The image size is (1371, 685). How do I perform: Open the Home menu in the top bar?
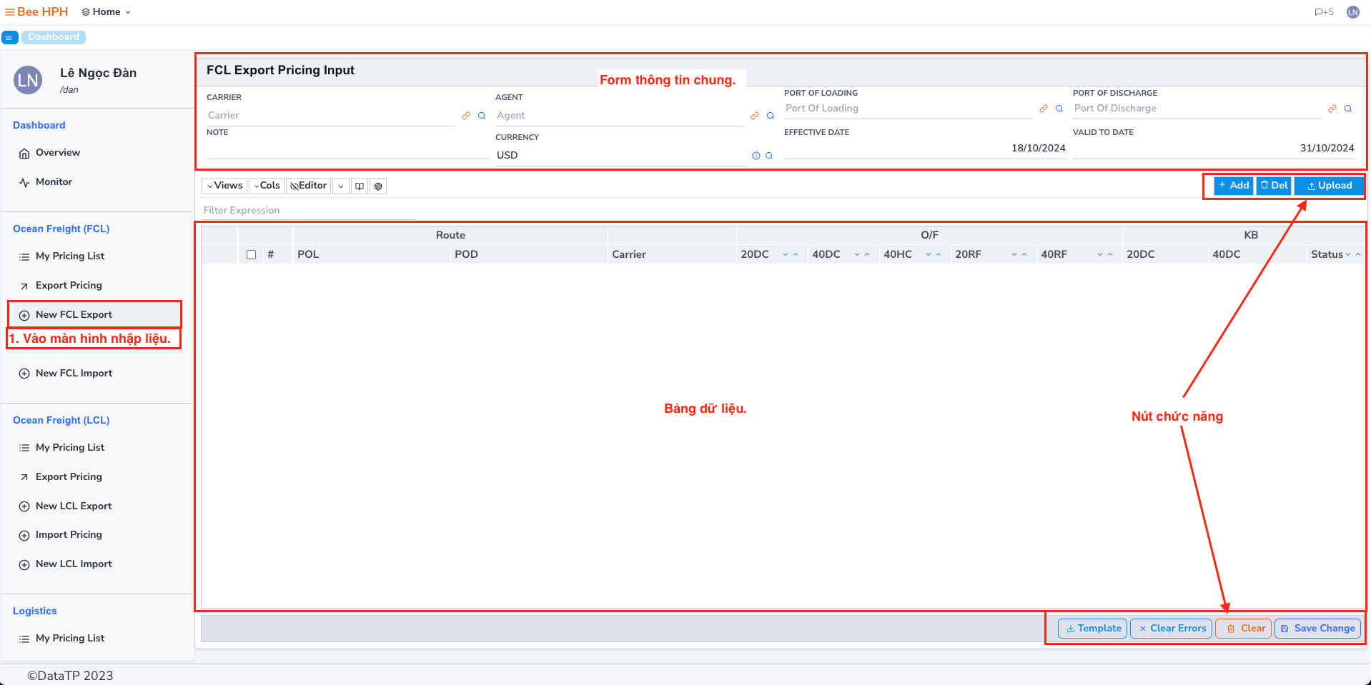(x=105, y=11)
